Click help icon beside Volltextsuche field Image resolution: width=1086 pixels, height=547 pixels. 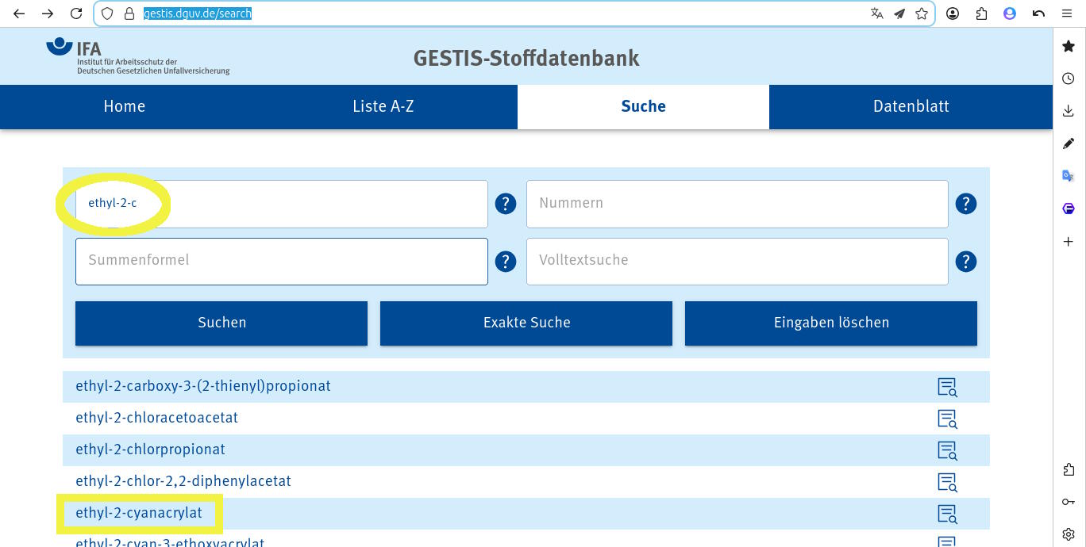point(965,262)
